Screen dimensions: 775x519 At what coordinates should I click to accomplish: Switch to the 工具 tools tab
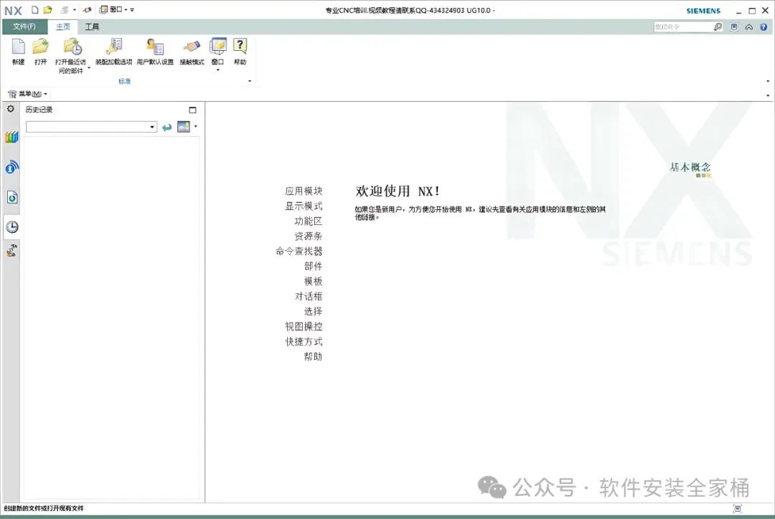[92, 27]
